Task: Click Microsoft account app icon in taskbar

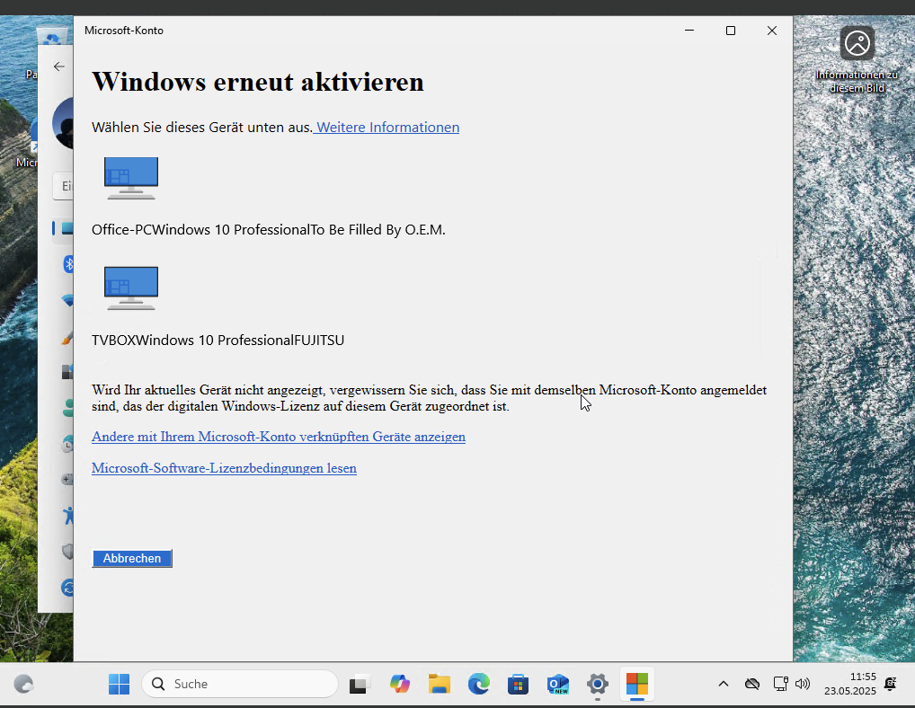Action: [x=637, y=684]
